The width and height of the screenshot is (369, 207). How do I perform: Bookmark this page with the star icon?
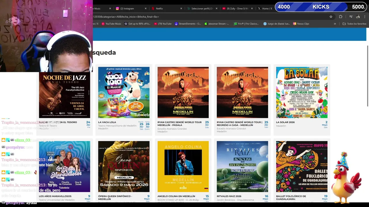point(331,17)
